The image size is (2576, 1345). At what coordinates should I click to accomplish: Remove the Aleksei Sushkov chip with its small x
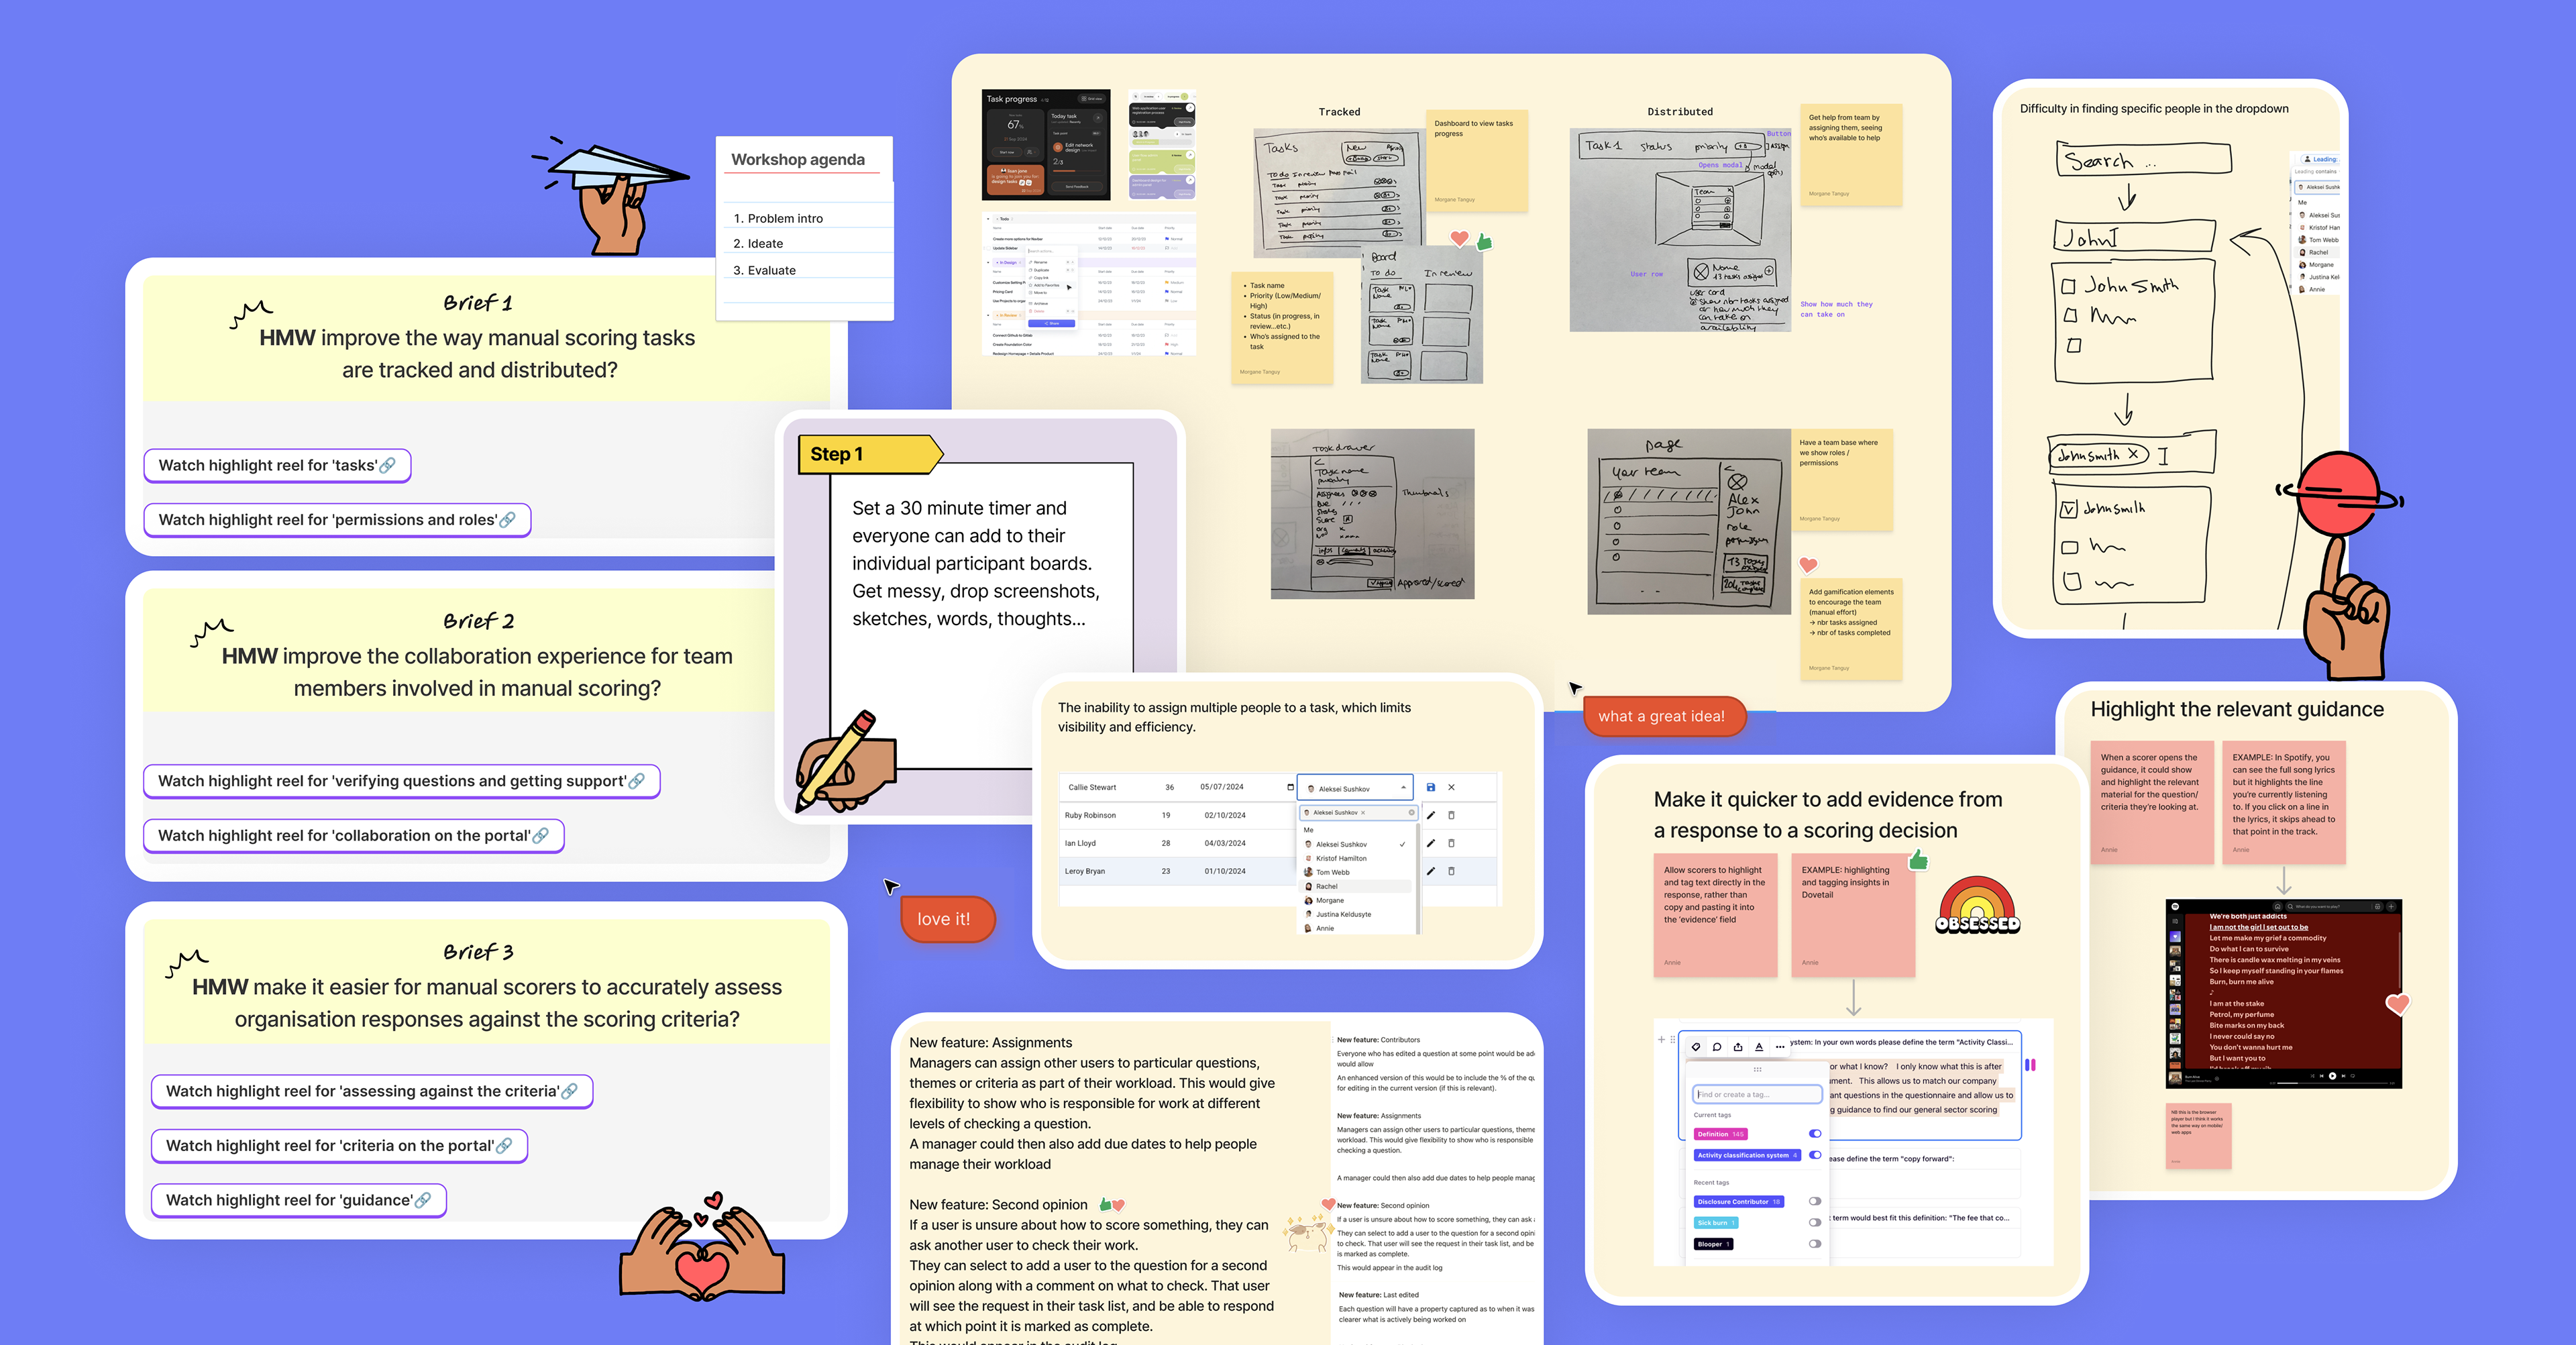pos(1363,813)
